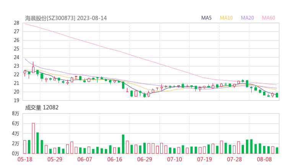Click the MA5 legend label
Screen dimensions: 283x168
click(206, 18)
